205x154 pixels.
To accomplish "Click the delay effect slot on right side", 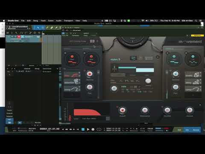I will (x=193, y=82).
